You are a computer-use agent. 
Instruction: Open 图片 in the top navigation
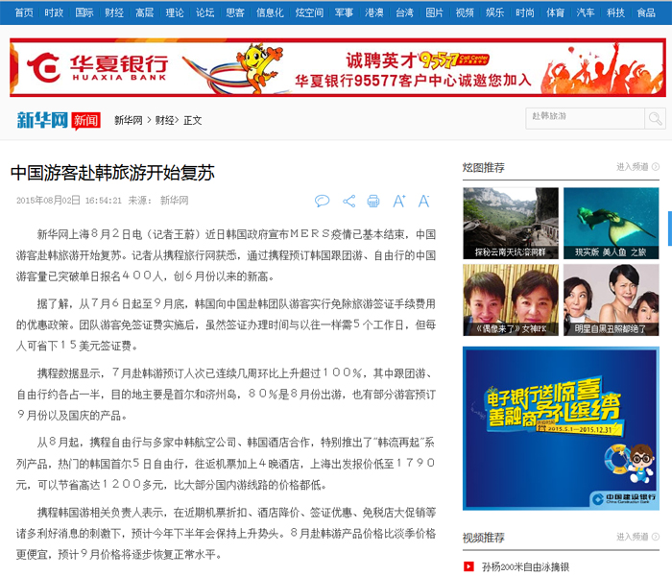coord(435,12)
